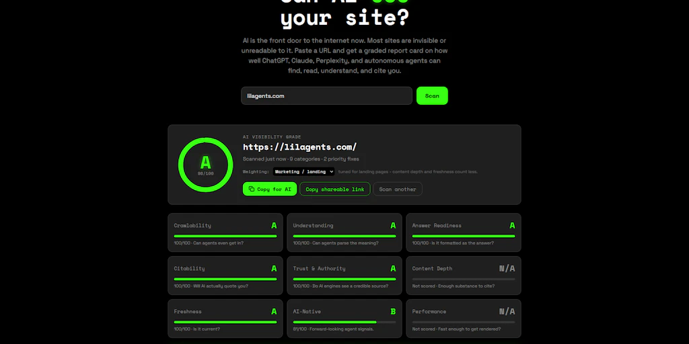Viewport: 689px width, 344px height.
Task: Click 'Is it formatted as the answer?' text
Action: pos(463,243)
